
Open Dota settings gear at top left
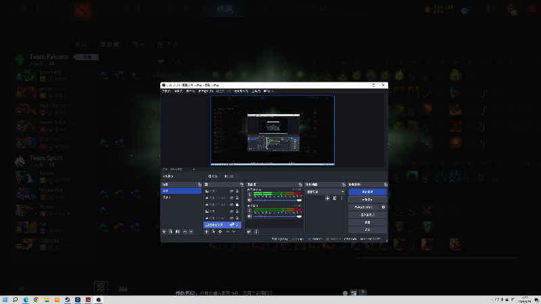22,7
